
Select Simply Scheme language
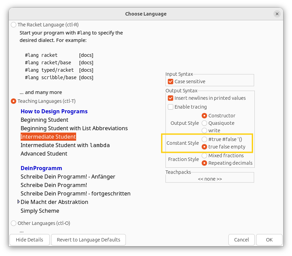(x=40, y=211)
